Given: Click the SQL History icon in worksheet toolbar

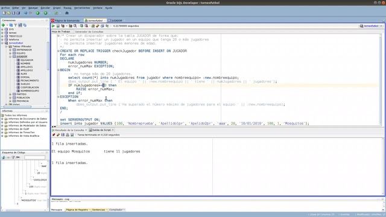Looking at the screenshot, I should [103, 26].
